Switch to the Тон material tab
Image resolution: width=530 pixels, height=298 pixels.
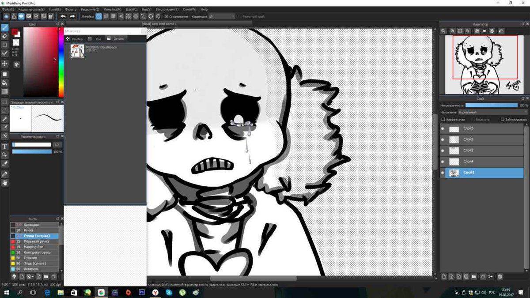[95, 39]
